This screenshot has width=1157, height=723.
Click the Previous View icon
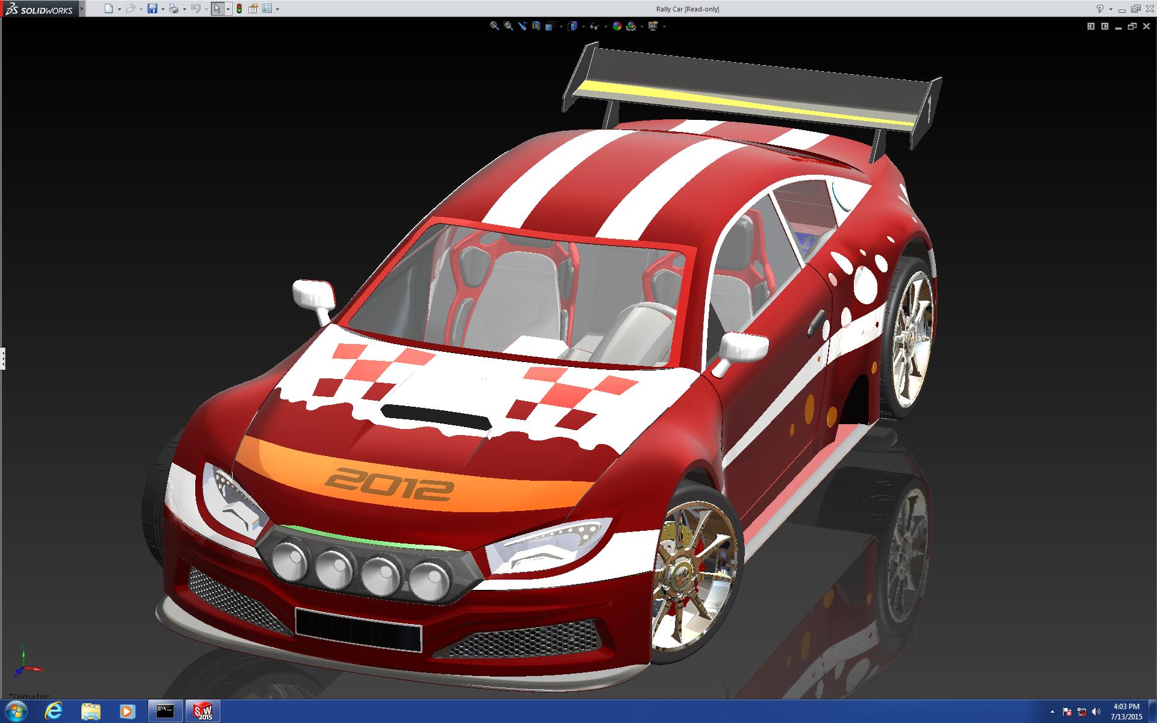[522, 26]
